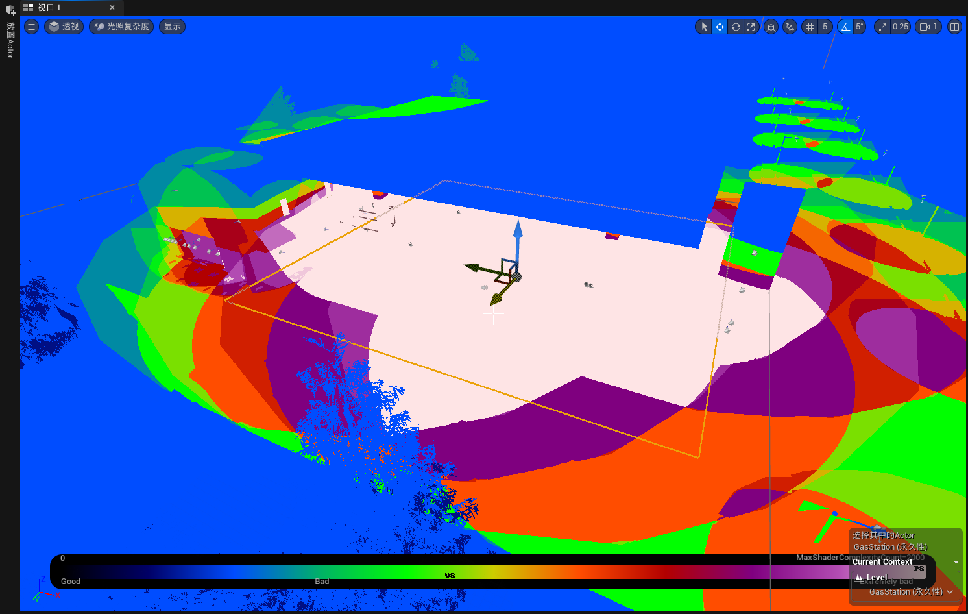Switch to the Rotate gizmo tool
968x614 pixels.
tap(736, 27)
